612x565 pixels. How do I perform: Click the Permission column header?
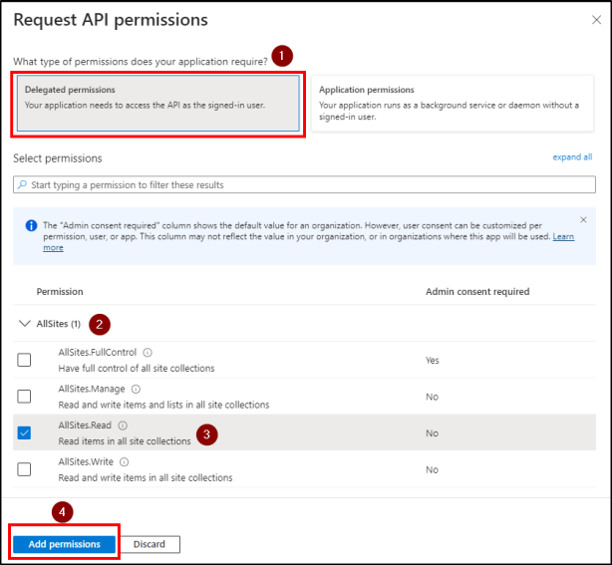[60, 292]
